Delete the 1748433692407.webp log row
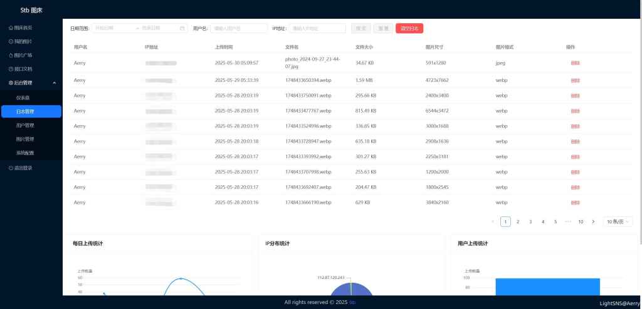642x309 pixels. [576, 187]
